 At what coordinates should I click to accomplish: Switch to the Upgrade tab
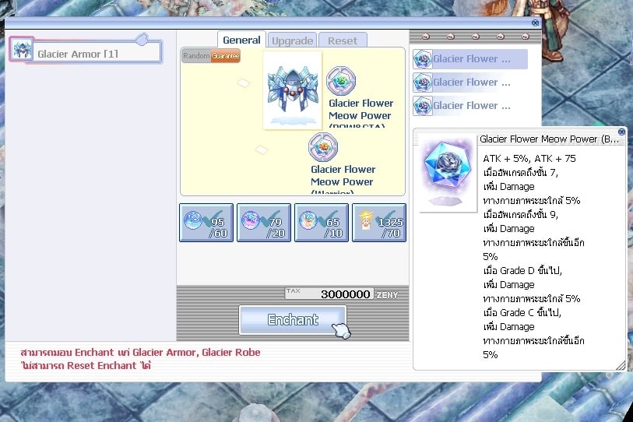click(292, 40)
